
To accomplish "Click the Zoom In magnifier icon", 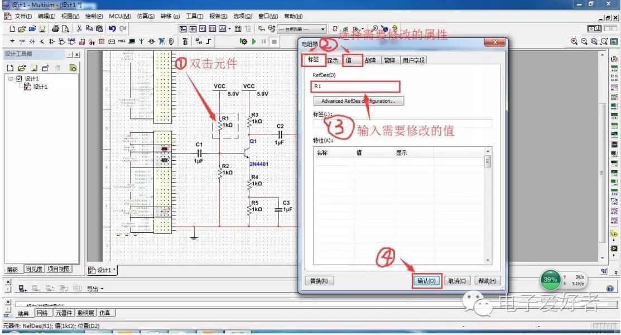I will click(x=574, y=41).
